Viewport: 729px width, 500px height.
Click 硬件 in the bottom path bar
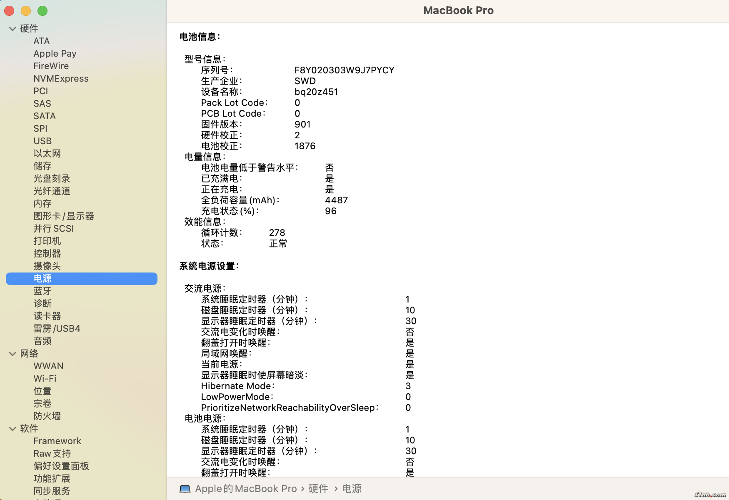(318, 489)
